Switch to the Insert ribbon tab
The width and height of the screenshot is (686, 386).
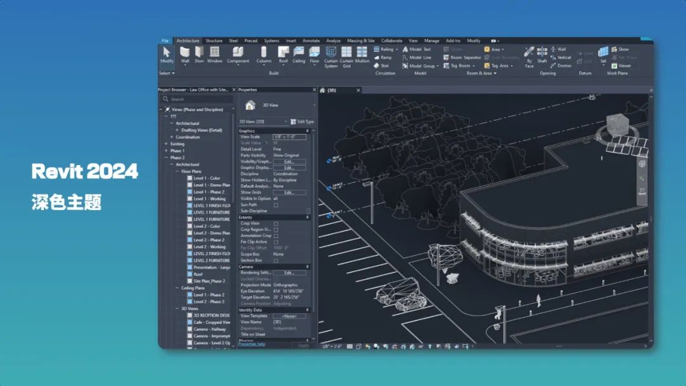pos(290,40)
